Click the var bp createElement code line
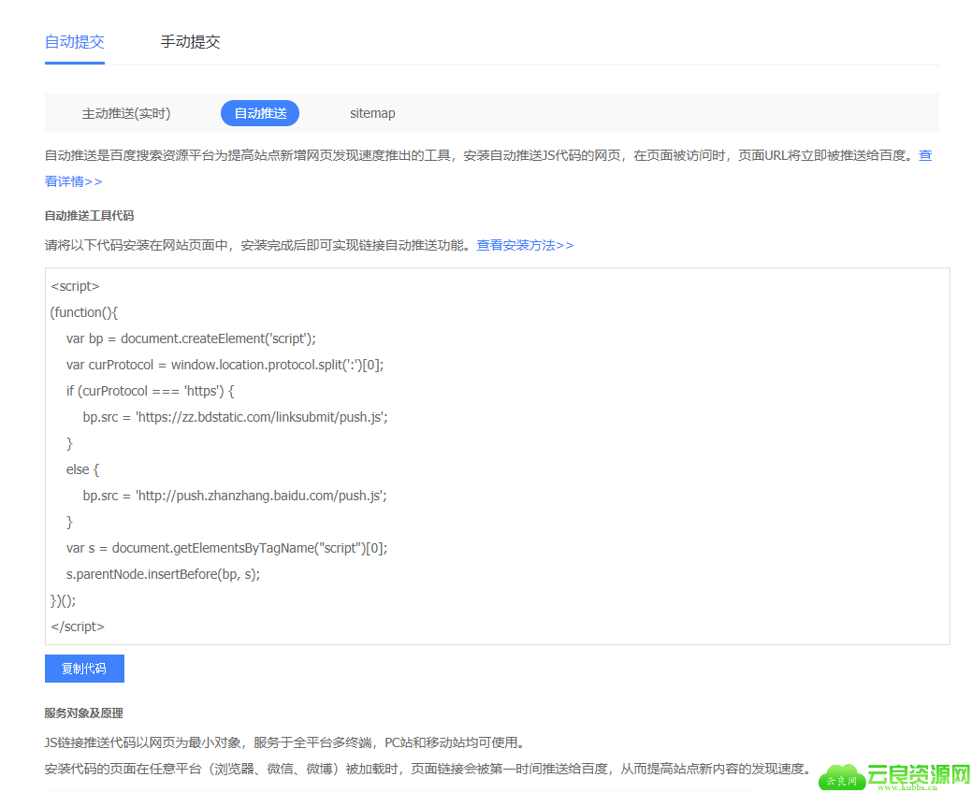 coord(191,338)
